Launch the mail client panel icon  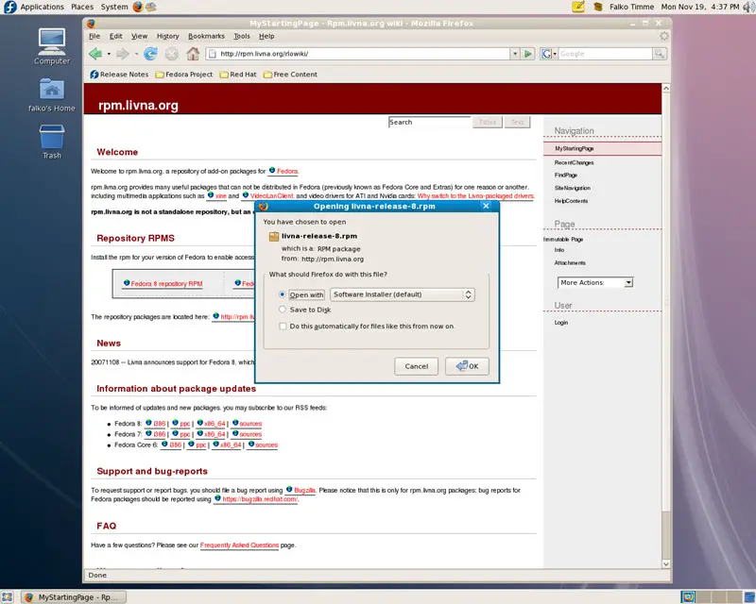(151, 7)
